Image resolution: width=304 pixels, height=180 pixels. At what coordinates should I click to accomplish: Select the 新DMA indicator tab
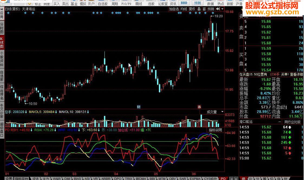pyautogui.click(x=141, y=178)
